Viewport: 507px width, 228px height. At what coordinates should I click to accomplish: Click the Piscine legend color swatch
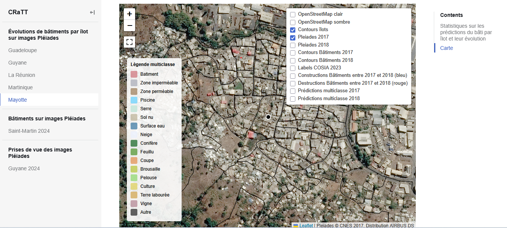(x=134, y=100)
